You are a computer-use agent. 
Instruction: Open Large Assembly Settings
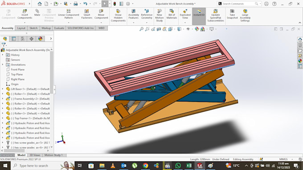[x=245, y=16]
